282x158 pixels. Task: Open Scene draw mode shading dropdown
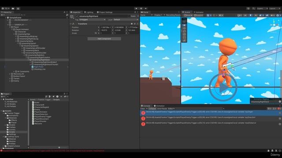240,15
